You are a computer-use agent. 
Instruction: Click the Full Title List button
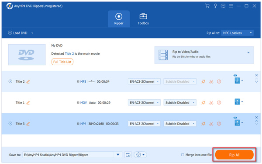click(62, 62)
